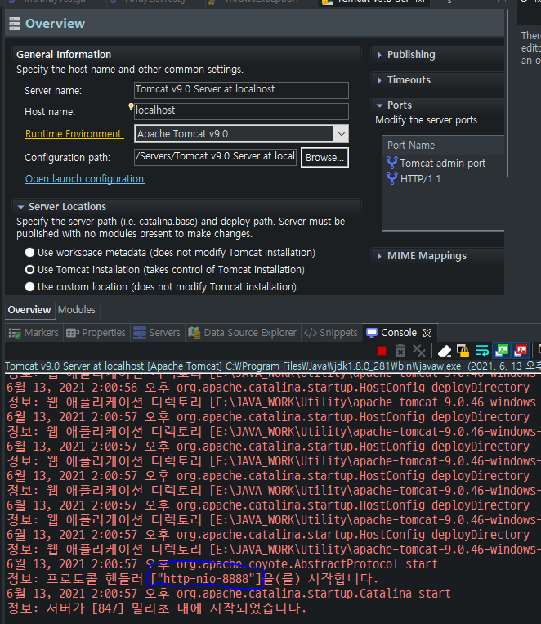
Task: Click 'Catalina start' console line
Action: click(229, 594)
